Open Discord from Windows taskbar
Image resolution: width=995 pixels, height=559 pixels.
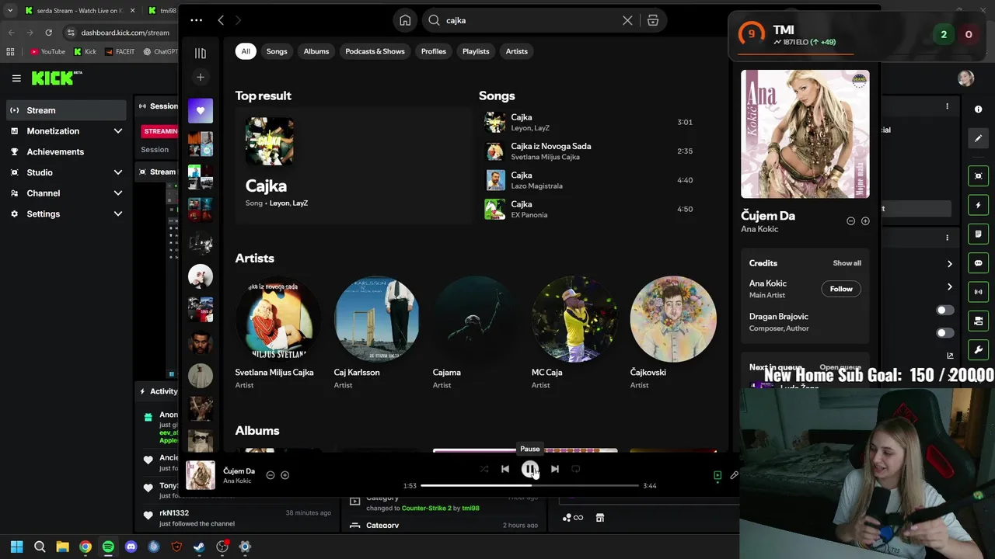point(131,547)
